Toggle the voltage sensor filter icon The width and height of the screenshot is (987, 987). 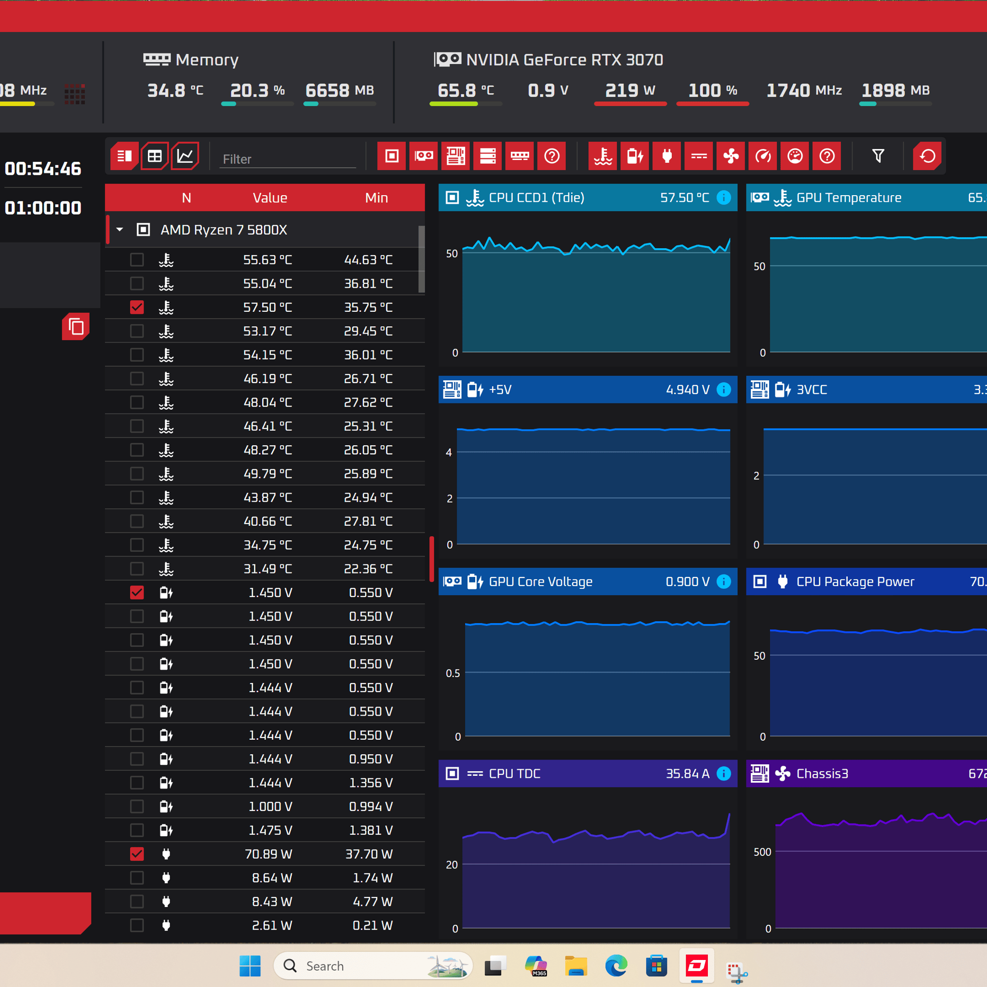coord(635,156)
